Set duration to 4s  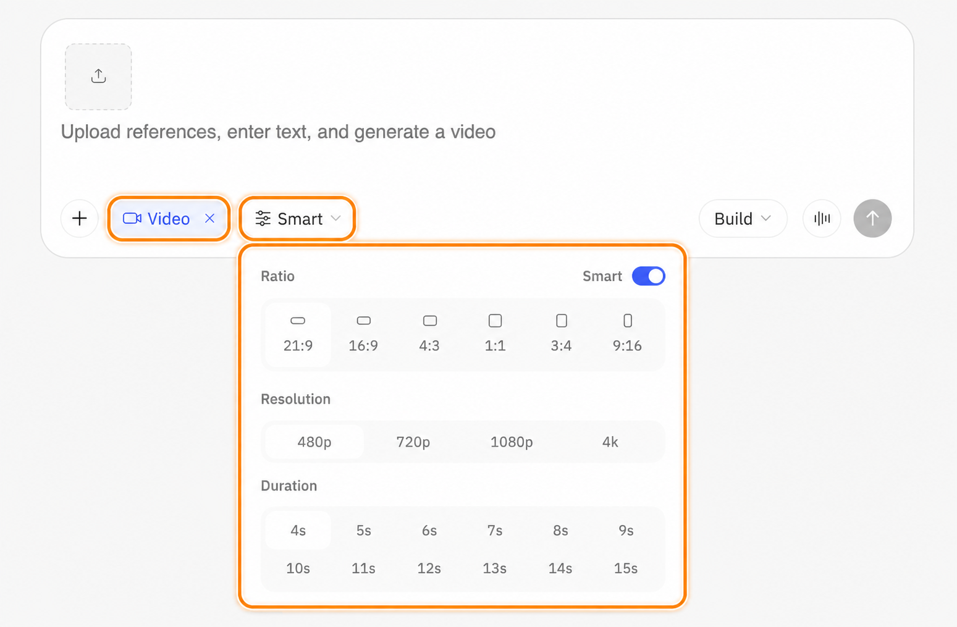point(298,531)
